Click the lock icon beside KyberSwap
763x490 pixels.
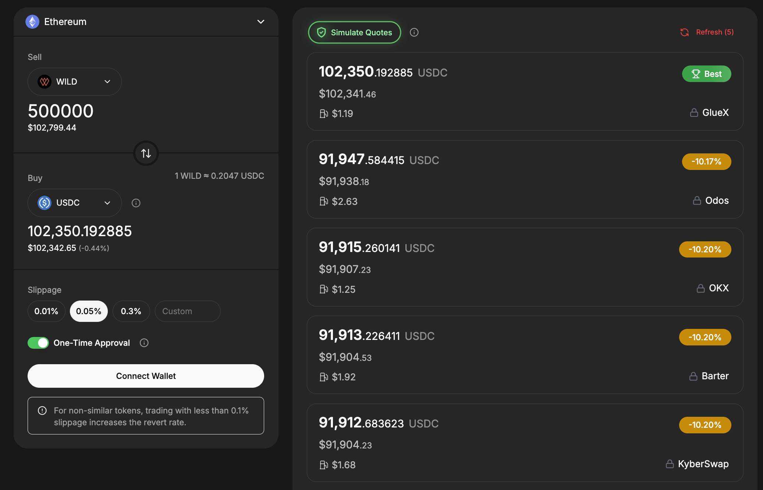tap(670, 464)
